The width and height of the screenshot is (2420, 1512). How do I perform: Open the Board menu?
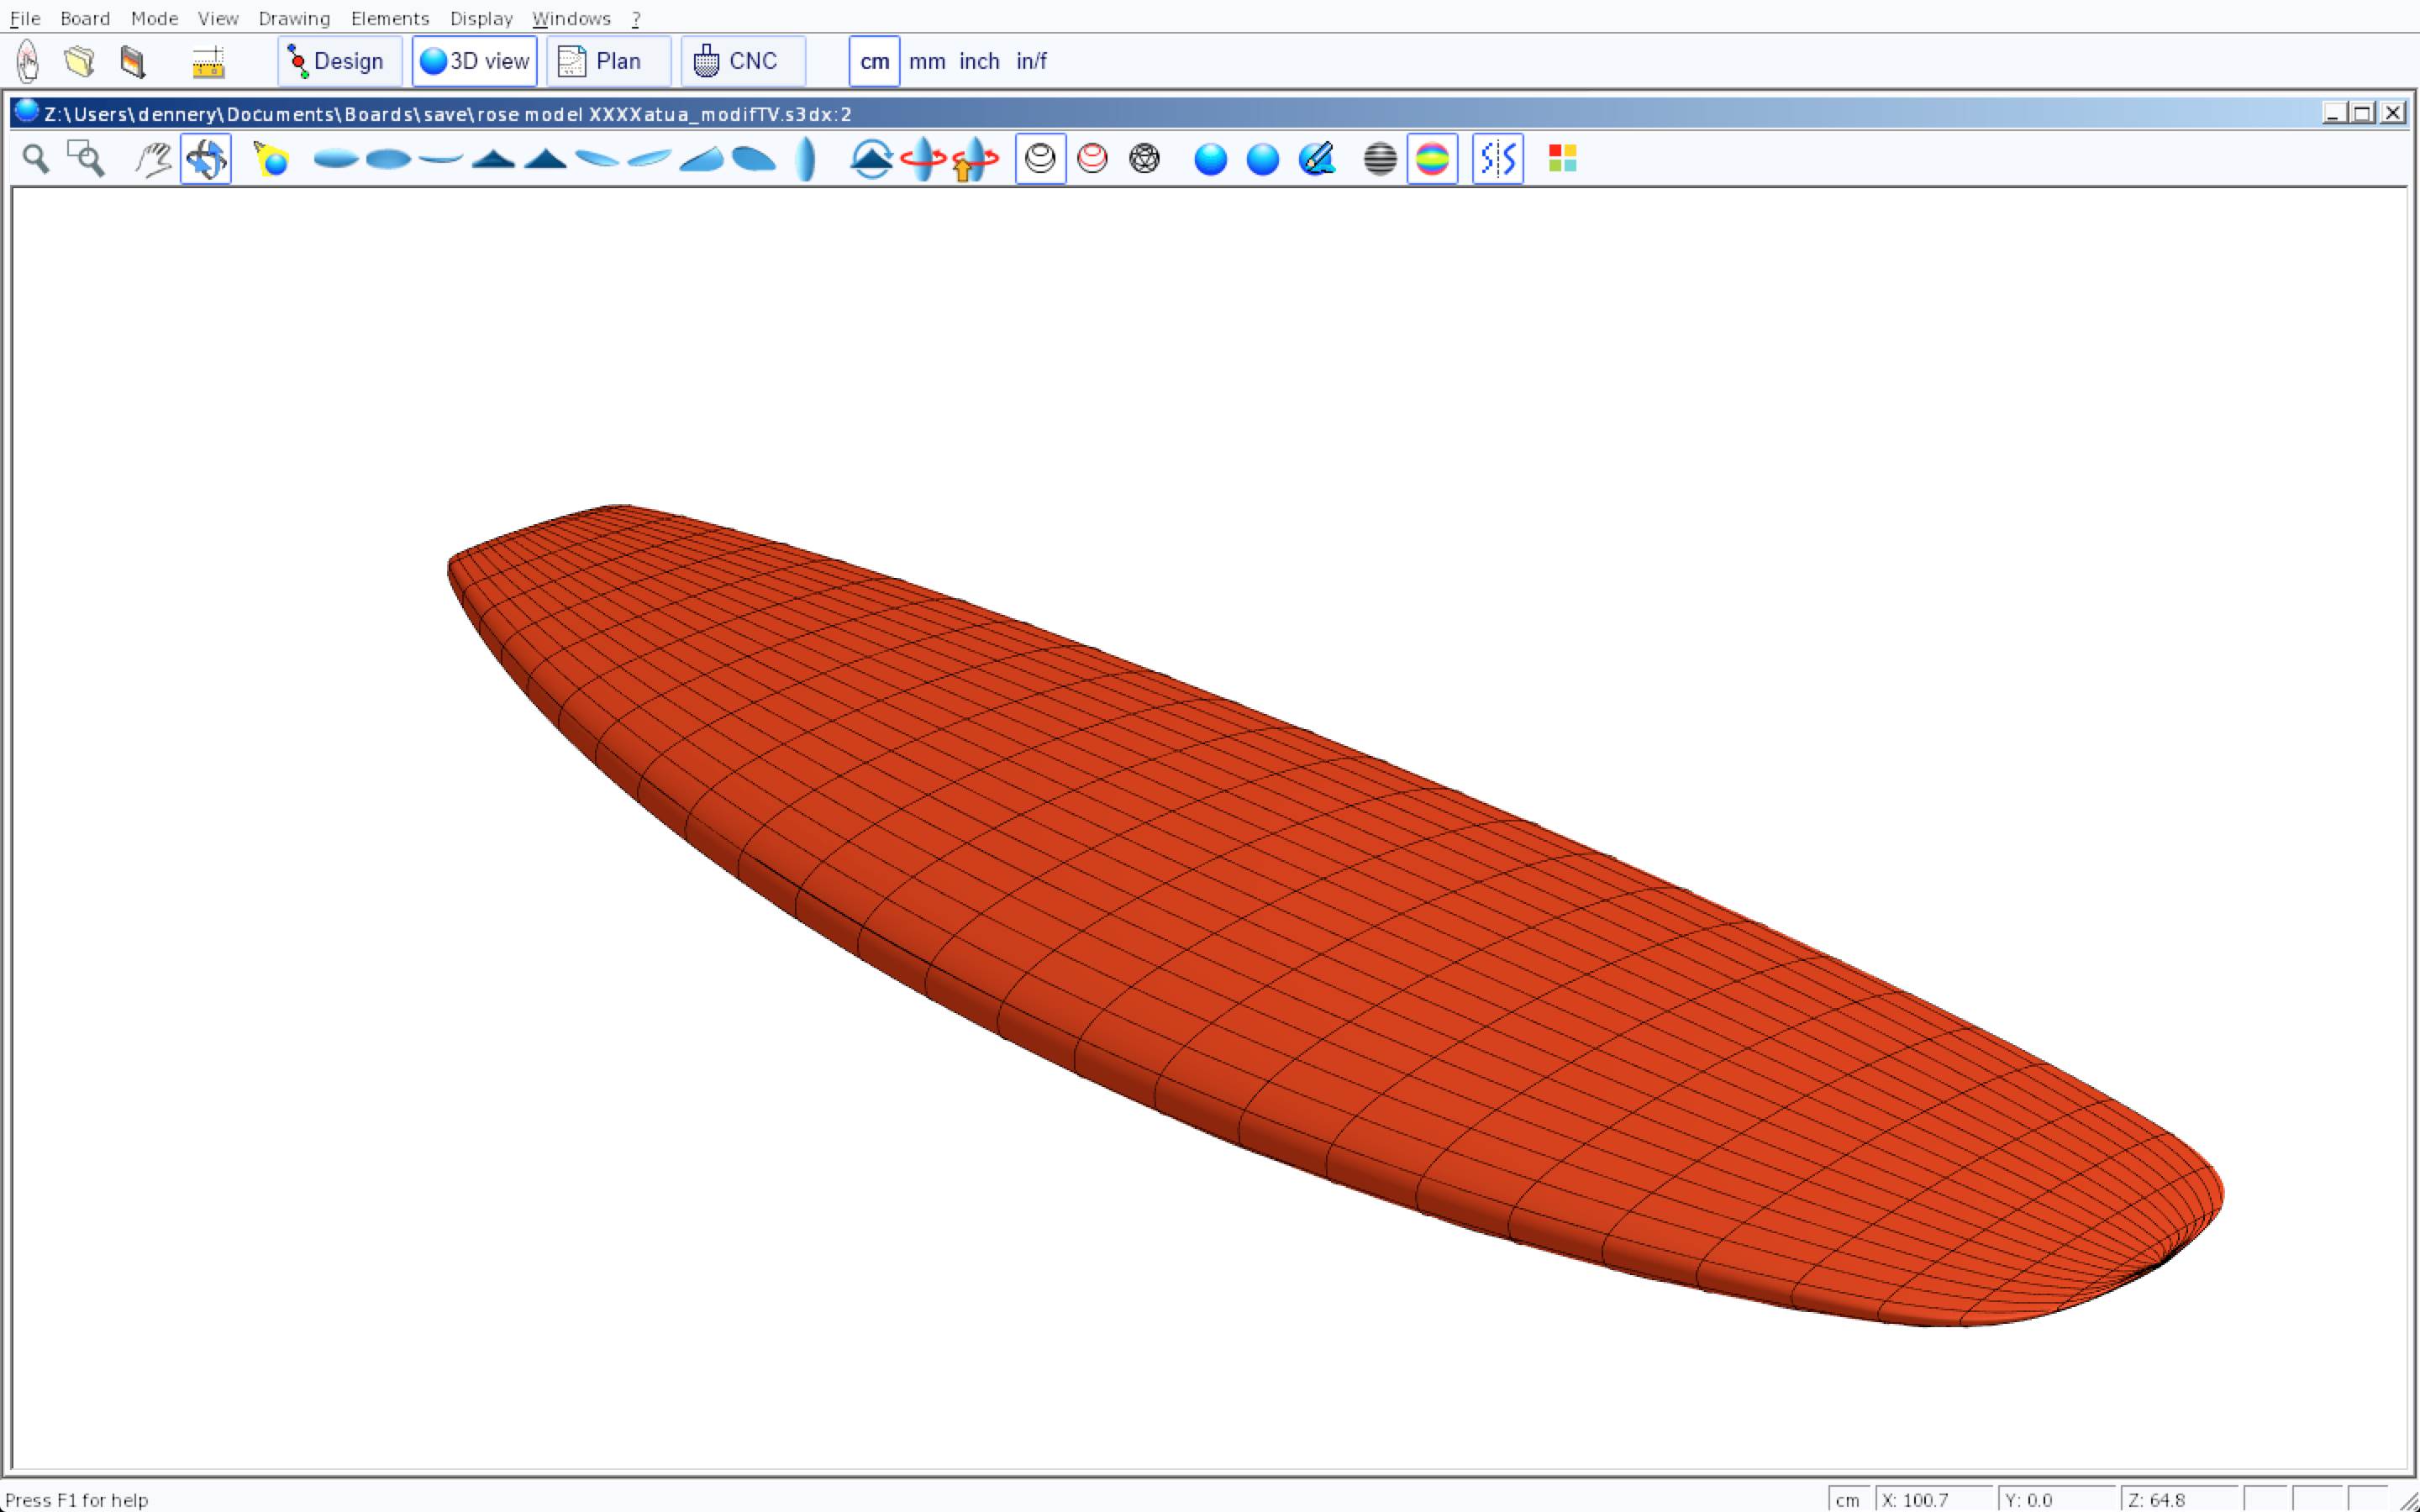pyautogui.click(x=85, y=19)
